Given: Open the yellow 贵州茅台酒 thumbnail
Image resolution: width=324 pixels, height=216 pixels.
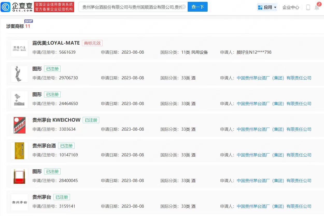Looking at the screenshot, I should (19, 151).
